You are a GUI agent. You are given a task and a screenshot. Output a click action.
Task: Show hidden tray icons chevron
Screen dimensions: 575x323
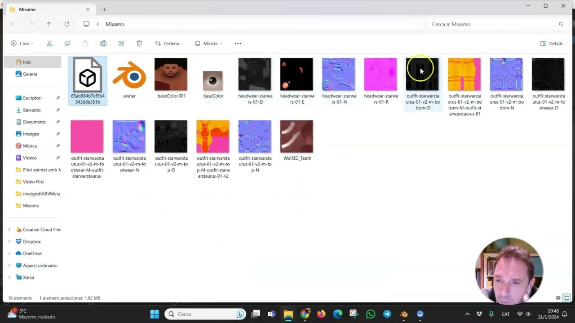(467, 314)
